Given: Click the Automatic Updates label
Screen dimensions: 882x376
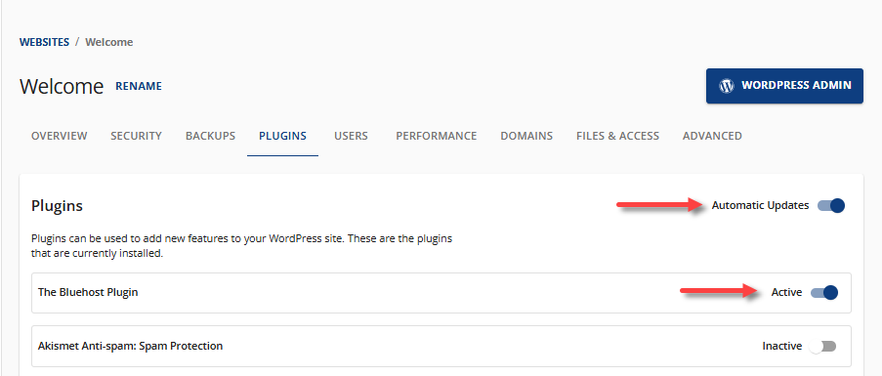Looking at the screenshot, I should click(x=761, y=206).
